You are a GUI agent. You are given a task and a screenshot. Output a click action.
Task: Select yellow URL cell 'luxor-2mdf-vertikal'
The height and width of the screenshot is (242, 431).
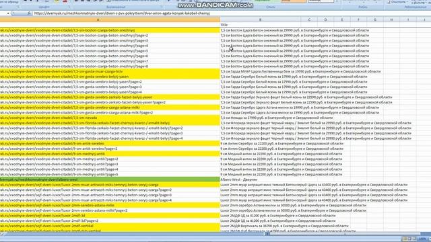click(x=110, y=226)
